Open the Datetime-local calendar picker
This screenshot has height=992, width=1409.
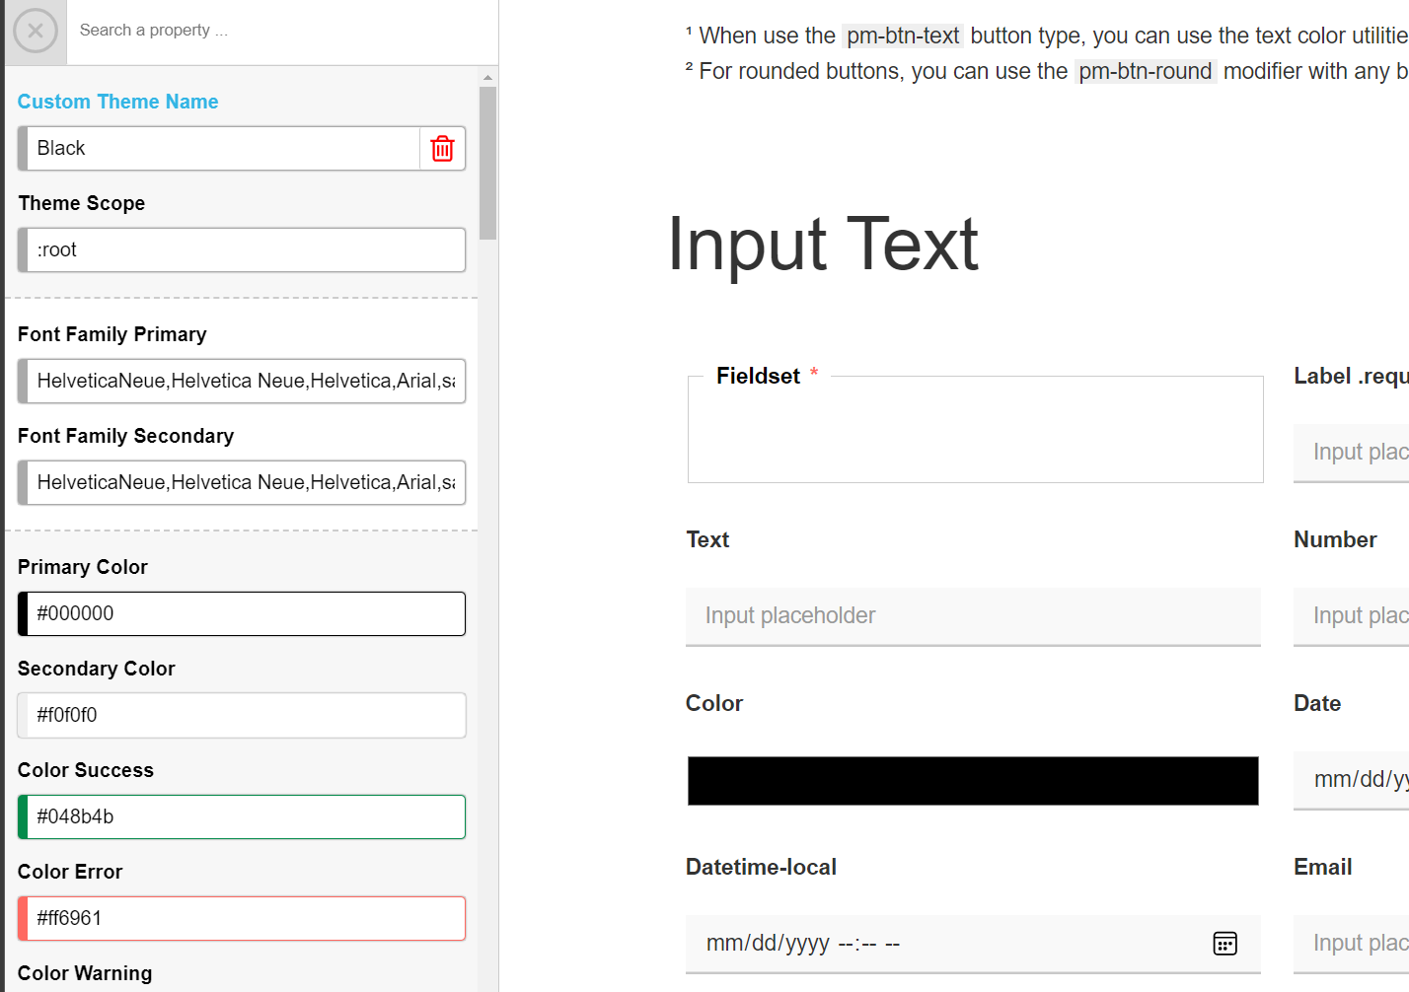click(1224, 944)
